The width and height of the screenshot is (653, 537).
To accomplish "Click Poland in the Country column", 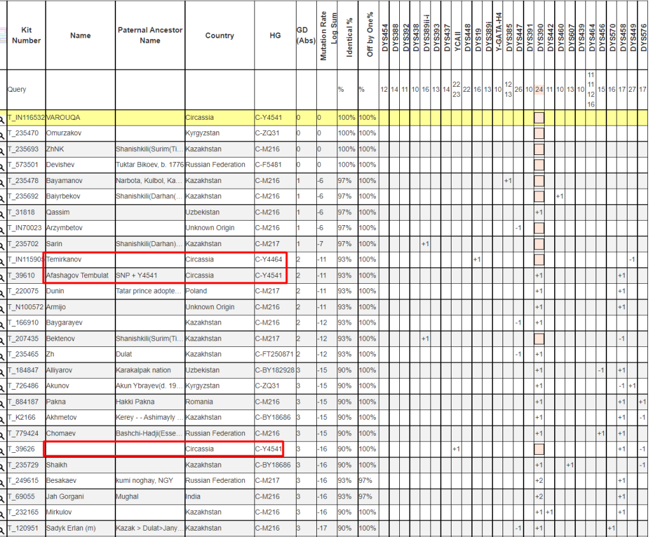I will (x=196, y=291).
